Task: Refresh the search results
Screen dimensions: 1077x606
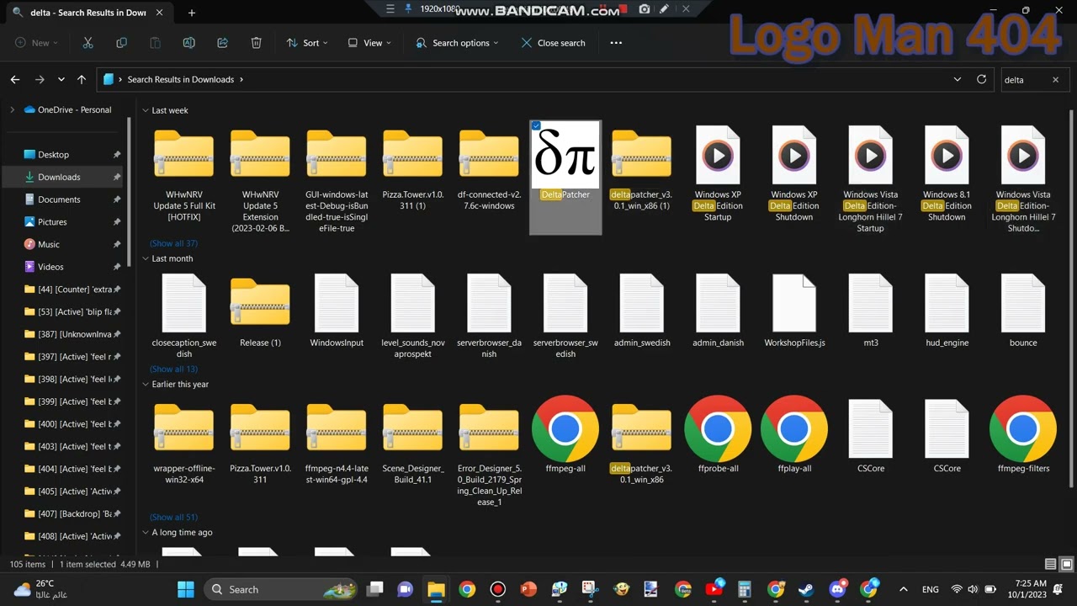Action: coord(981,79)
